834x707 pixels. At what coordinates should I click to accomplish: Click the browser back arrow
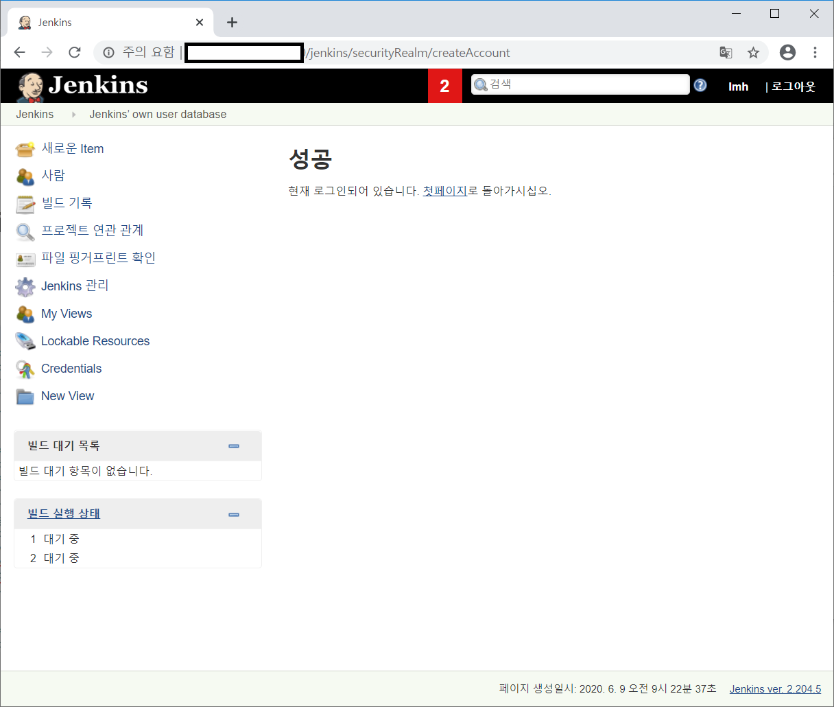pyautogui.click(x=19, y=52)
